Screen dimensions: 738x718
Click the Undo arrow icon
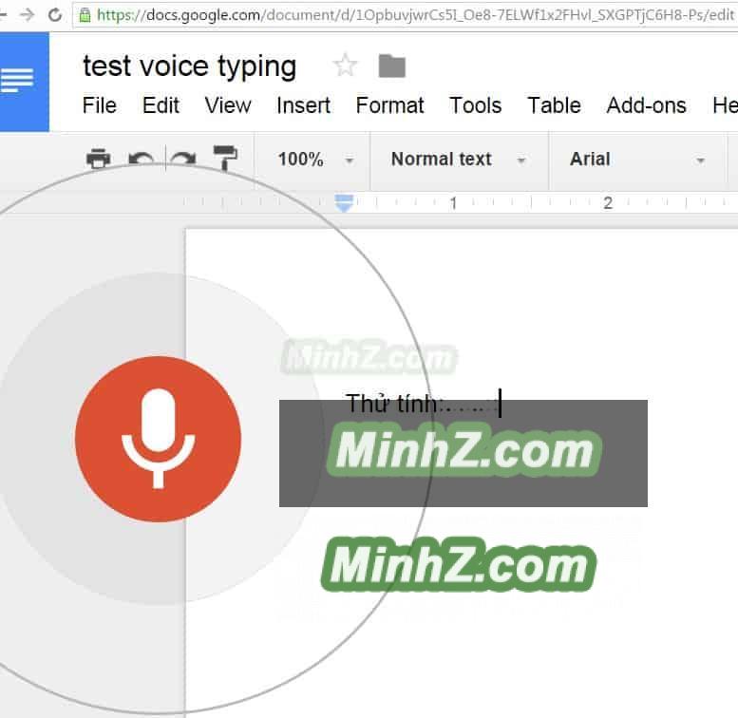(141, 159)
